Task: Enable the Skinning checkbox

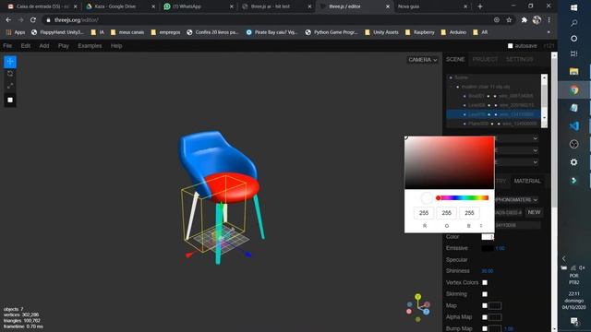Action: [x=485, y=294]
